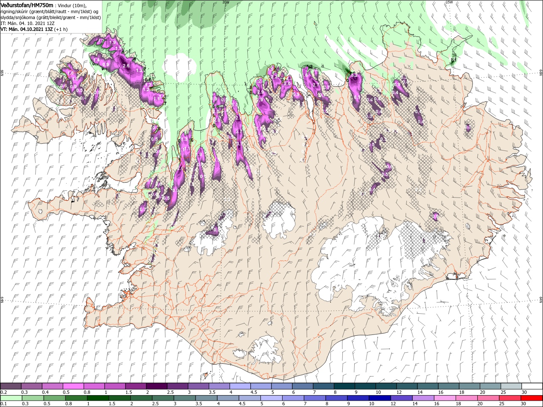Select upper legend swatch between 20 and 25

click(x=490, y=386)
